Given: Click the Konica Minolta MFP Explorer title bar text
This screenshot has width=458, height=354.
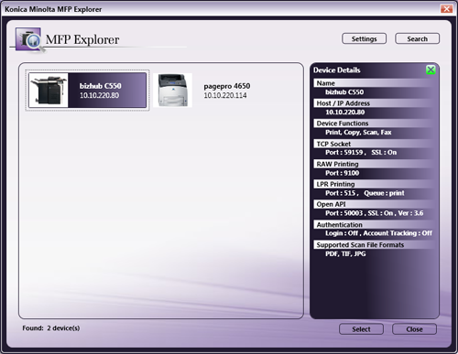Looking at the screenshot, I should click(x=53, y=9).
